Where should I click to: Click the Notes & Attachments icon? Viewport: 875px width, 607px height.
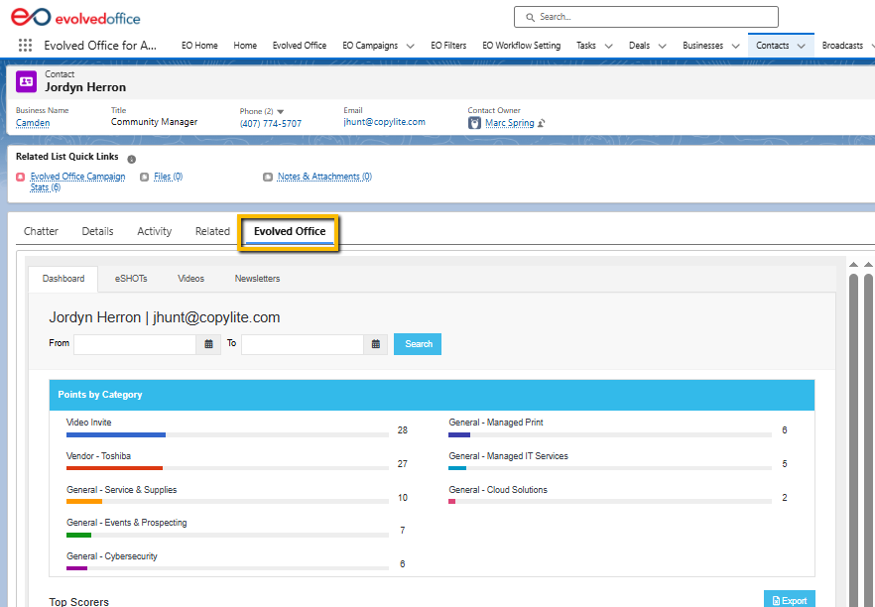pos(268,177)
